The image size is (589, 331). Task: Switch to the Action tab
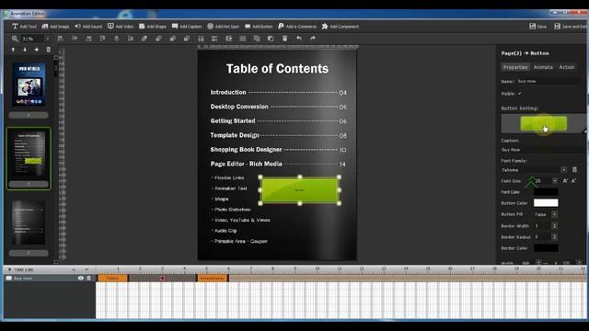567,67
